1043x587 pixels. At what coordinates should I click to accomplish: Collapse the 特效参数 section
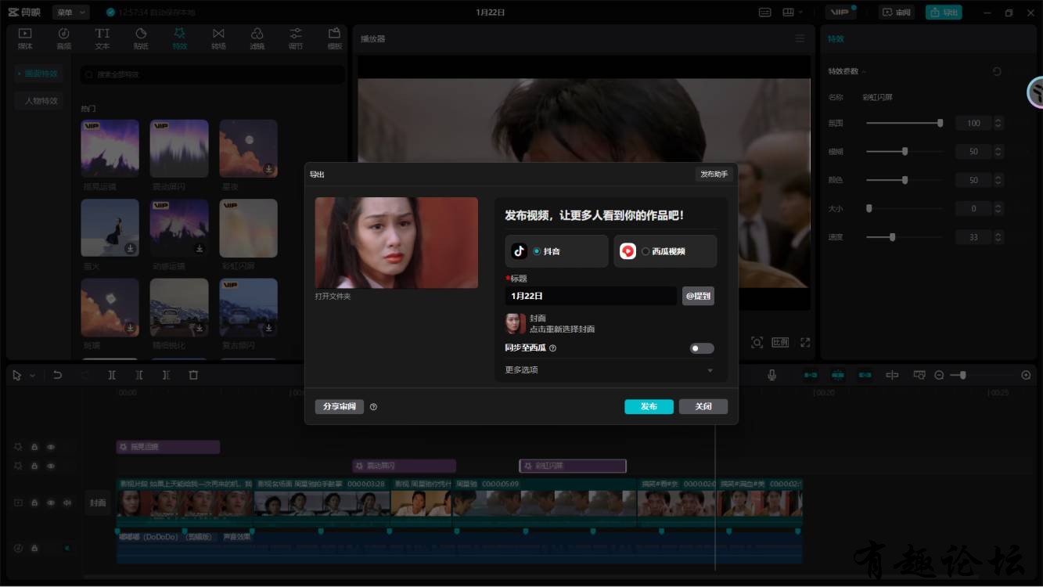click(865, 71)
